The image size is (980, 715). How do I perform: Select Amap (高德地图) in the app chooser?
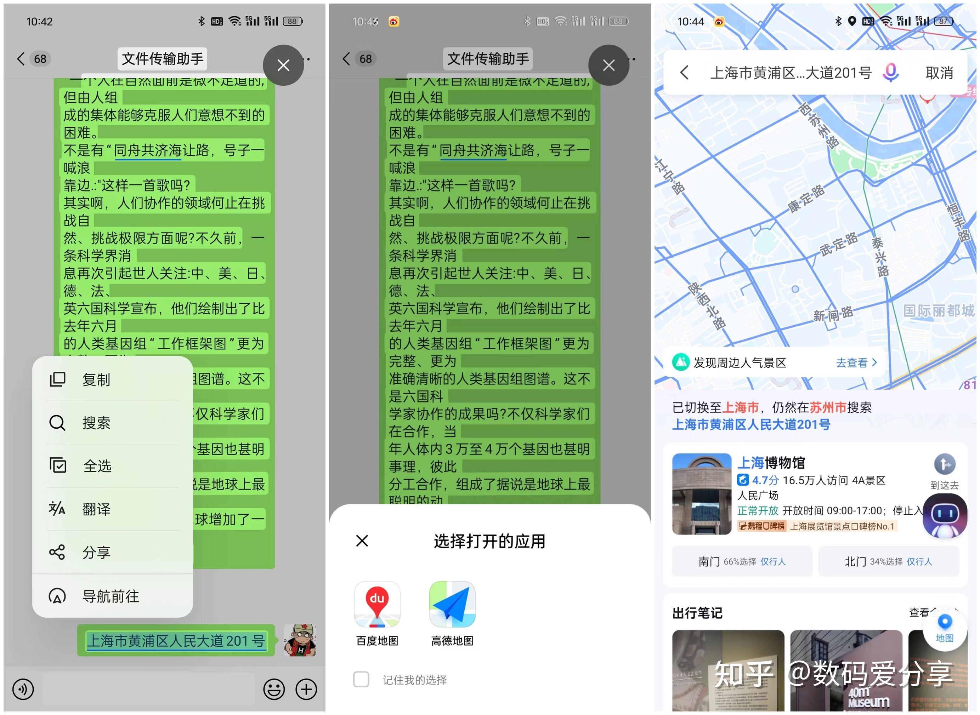452,605
